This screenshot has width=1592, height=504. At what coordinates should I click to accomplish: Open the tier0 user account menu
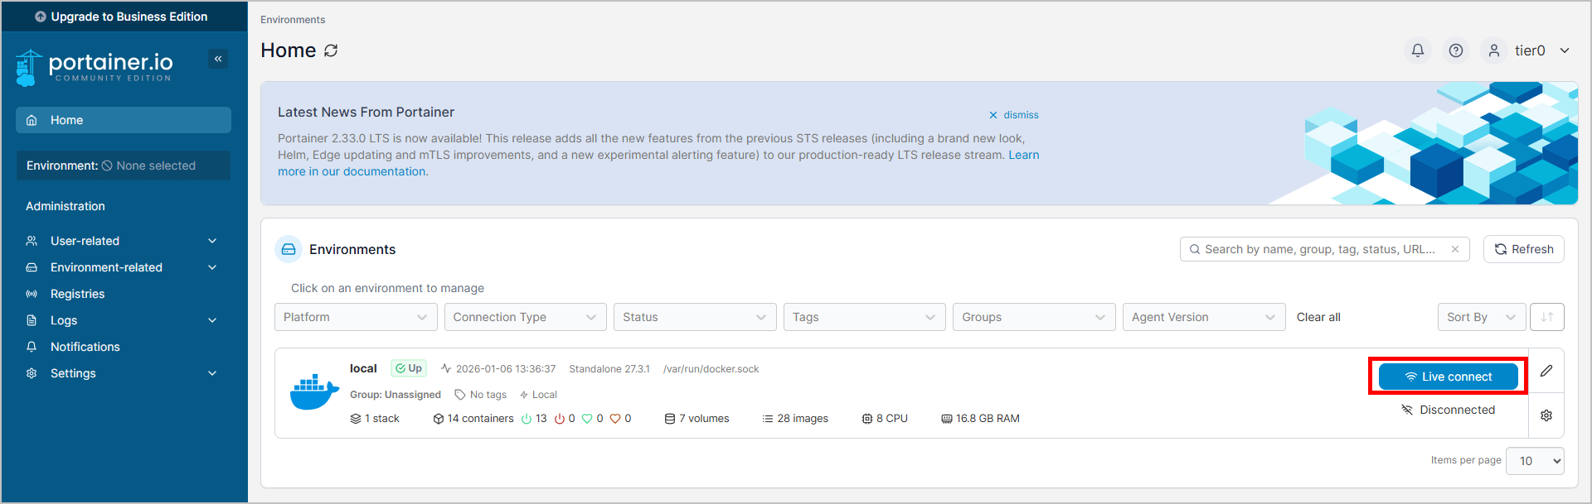pyautogui.click(x=1528, y=50)
